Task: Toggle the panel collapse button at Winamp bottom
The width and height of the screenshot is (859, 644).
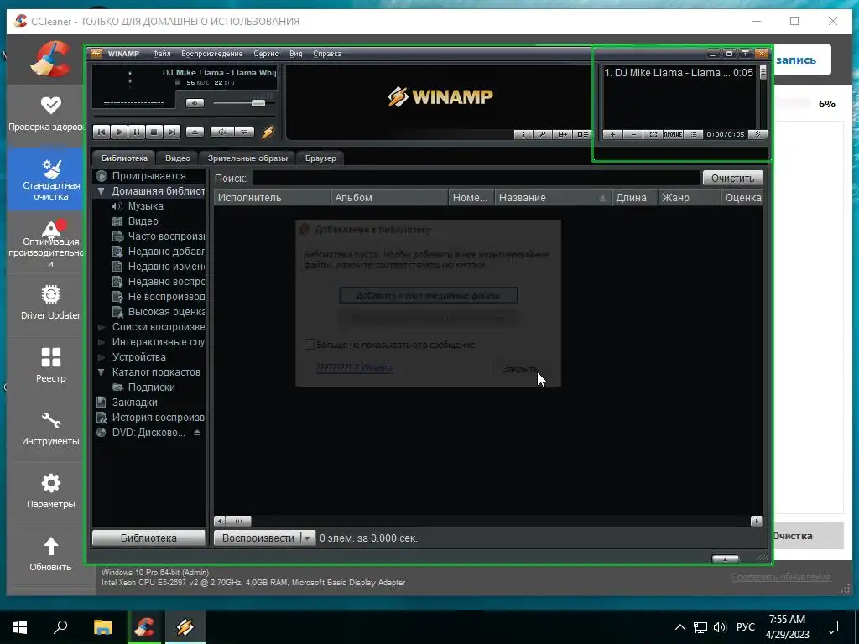Action: [725, 558]
